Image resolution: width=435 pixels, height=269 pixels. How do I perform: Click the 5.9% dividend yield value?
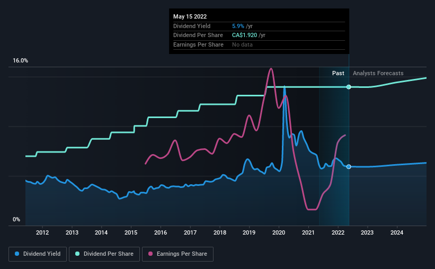click(238, 26)
